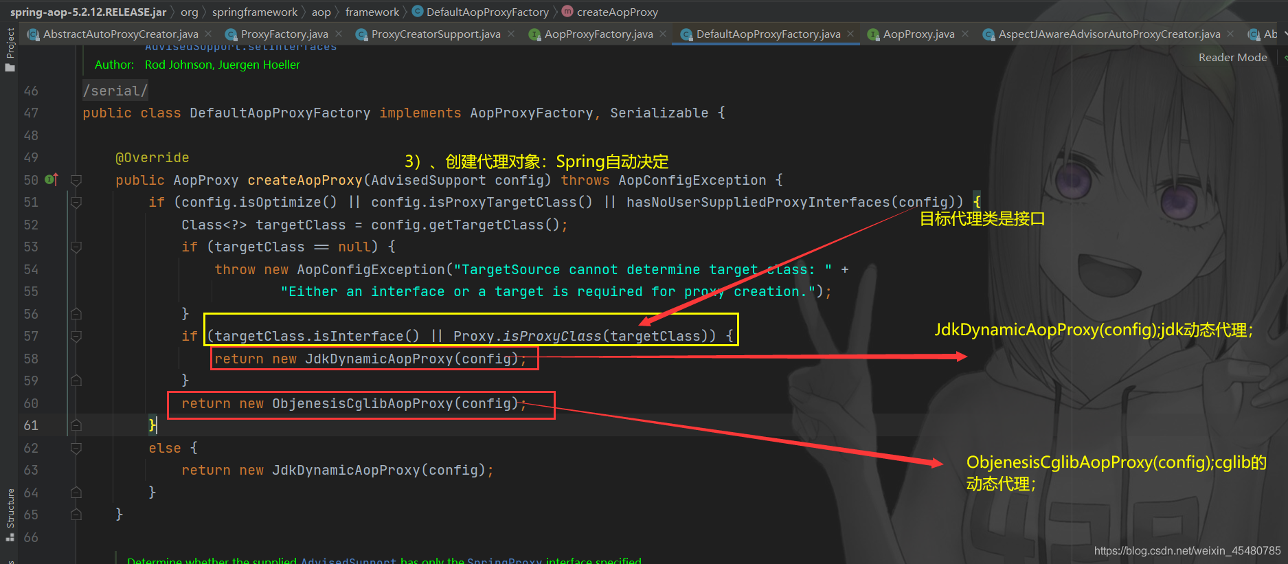This screenshot has height=564, width=1288.
Task: Click the framework breadcrumb segment
Action: click(x=372, y=12)
